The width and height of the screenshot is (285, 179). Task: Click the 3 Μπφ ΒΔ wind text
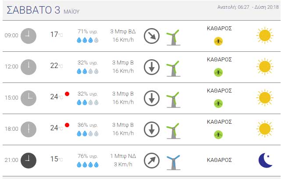(123, 32)
